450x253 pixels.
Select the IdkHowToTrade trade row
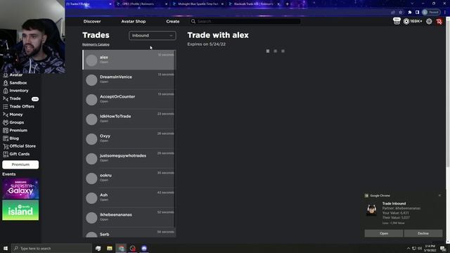pos(129,119)
